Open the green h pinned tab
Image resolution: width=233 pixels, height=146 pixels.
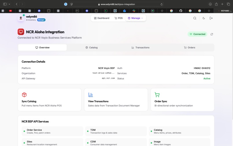click(x=106, y=11)
